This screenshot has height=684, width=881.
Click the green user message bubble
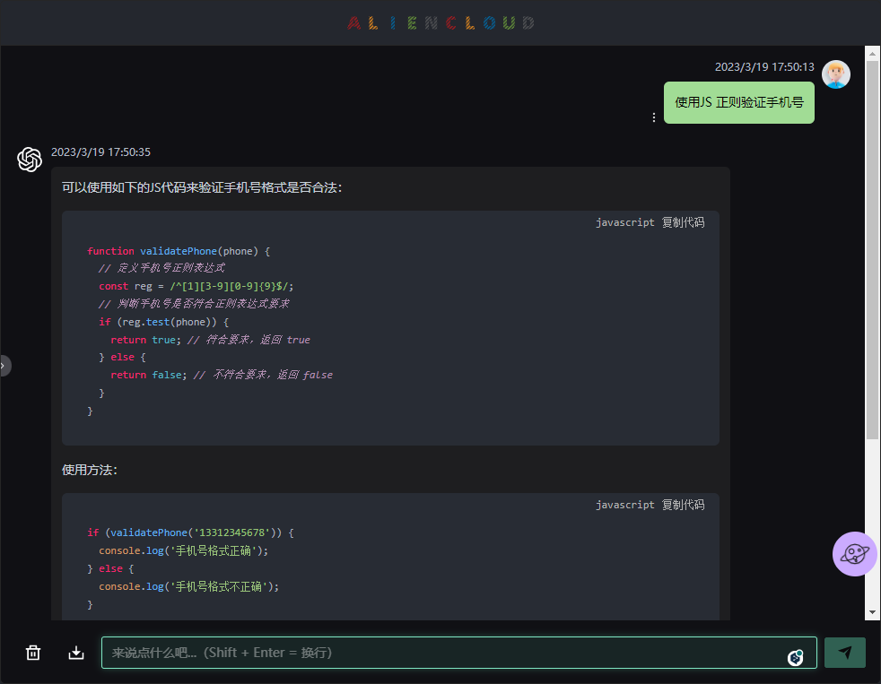738,102
